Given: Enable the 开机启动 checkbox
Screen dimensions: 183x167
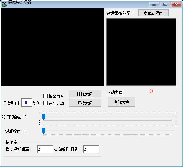Looking at the screenshot, I should pos(45,103).
